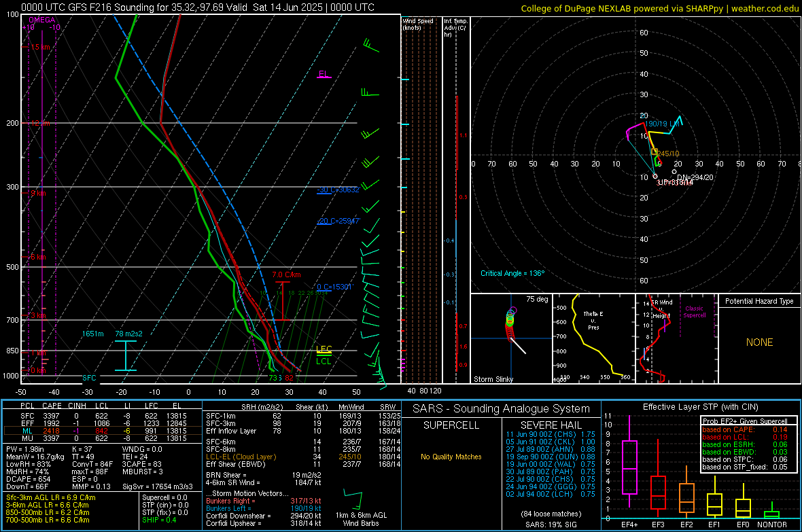Viewport: 802px width, 532px height.
Task: Click the "Effective Layer STP (with CIN)" title
Action: pos(701,407)
